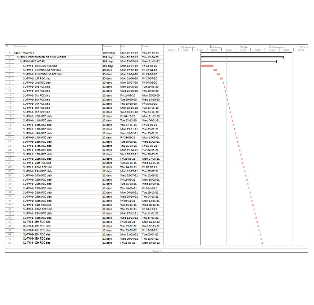Select the 40th RCC slab task name
This screenshot has width=314, height=305.
point(36,243)
